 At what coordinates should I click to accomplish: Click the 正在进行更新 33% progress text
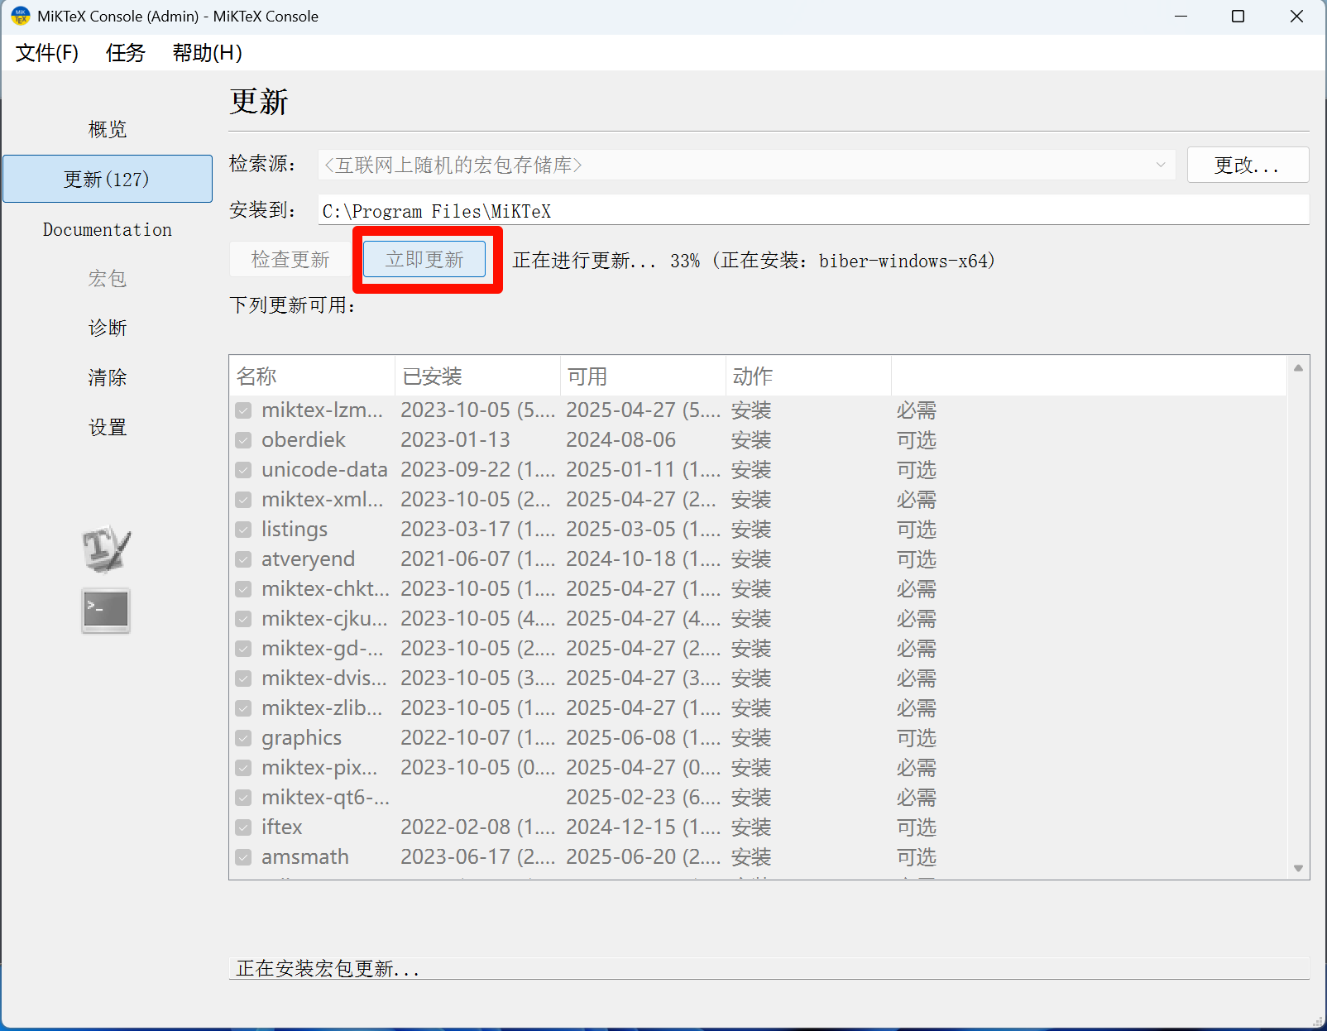(754, 261)
